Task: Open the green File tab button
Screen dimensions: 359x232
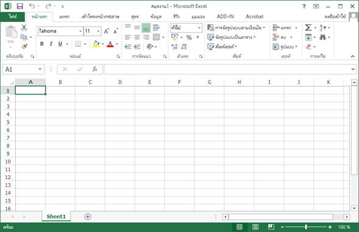Action: [13, 16]
